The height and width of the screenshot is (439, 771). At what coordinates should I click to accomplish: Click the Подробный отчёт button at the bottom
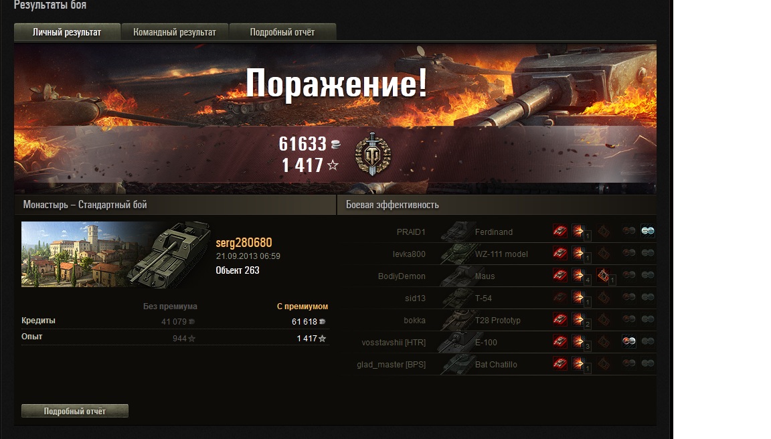point(75,411)
